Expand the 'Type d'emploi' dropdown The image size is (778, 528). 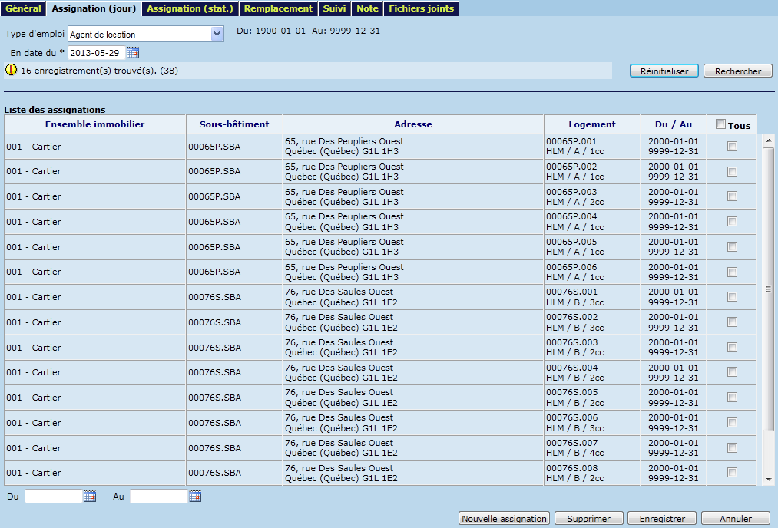(217, 35)
